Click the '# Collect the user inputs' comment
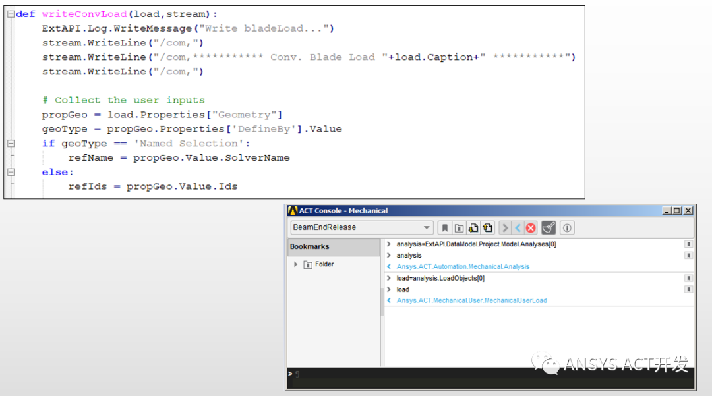This screenshot has width=712, height=396. coord(123,100)
